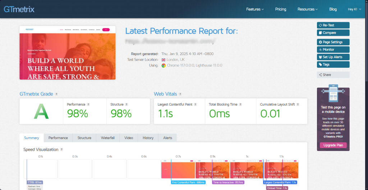The height and width of the screenshot is (190, 368).
Task: Switch to the Waterfall tab
Action: pos(107,138)
